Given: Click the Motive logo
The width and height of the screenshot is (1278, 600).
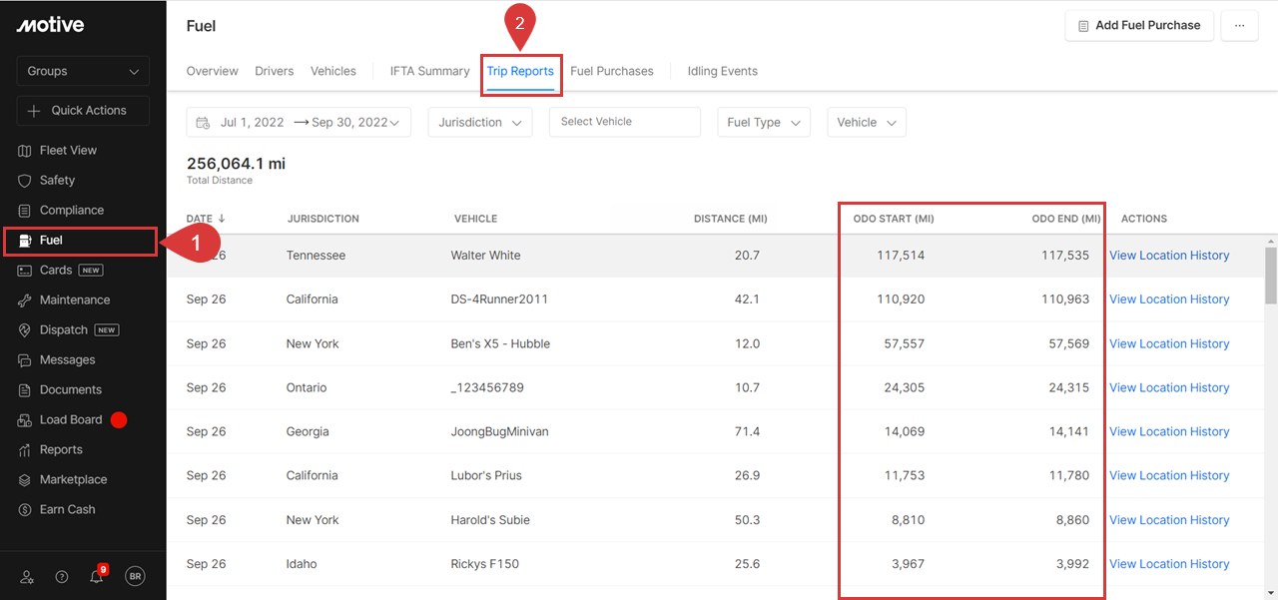Looking at the screenshot, I should point(50,25).
